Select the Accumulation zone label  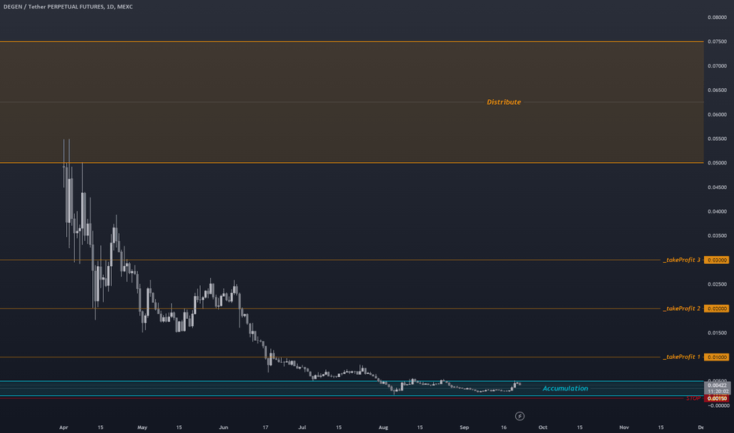coord(565,389)
